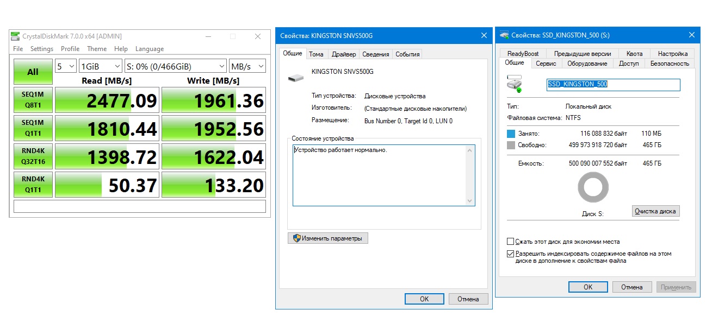Viewport: 706px width, 335px height.
Task: Switch to the Сведения tab
Action: tap(376, 54)
